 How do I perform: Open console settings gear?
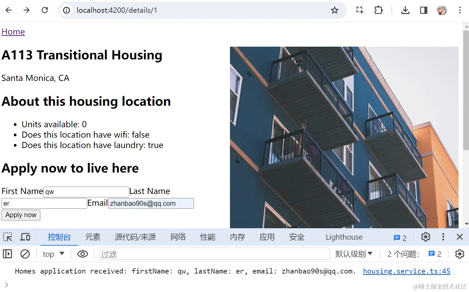[x=460, y=254]
